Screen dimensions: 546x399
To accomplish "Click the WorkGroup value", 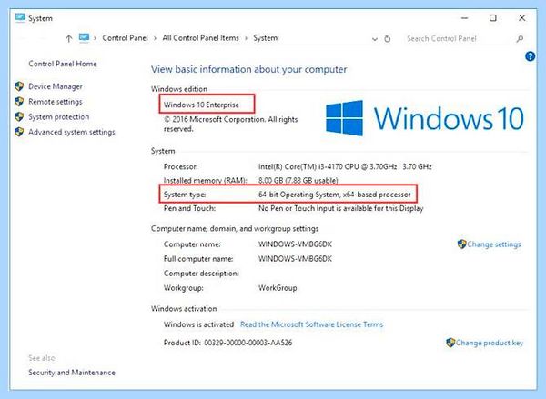I will (278, 288).
